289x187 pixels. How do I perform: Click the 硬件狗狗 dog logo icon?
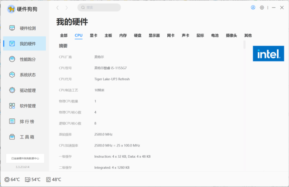(x=11, y=9)
